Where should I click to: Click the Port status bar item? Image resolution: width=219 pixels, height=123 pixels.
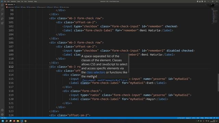[x=208, y=118]
